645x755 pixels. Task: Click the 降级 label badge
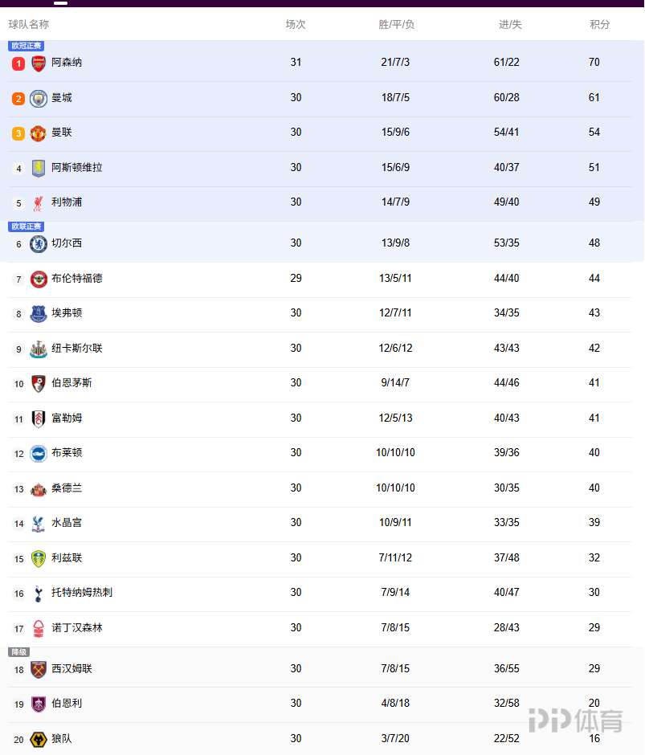point(18,652)
